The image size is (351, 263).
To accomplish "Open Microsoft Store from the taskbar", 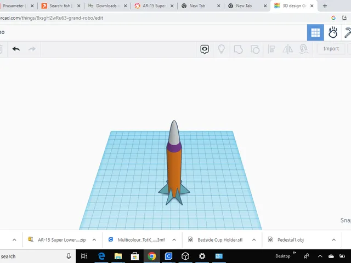I will pos(135,256).
